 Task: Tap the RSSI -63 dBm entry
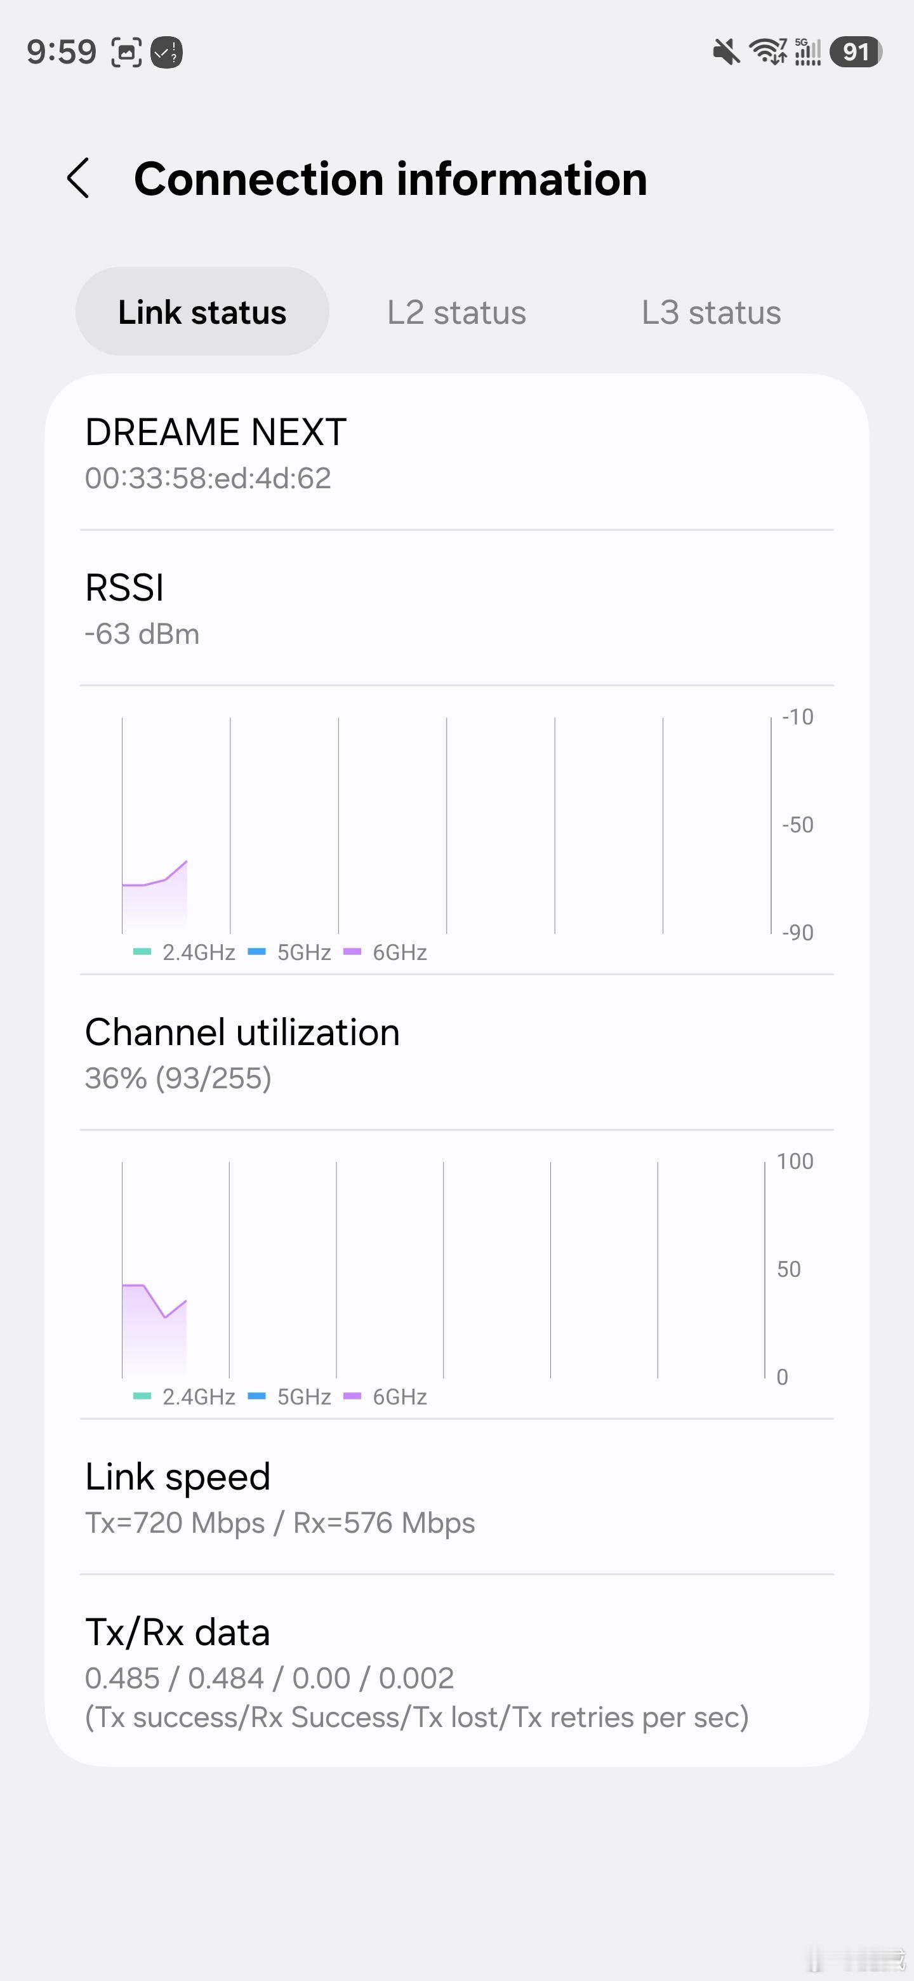point(456,608)
